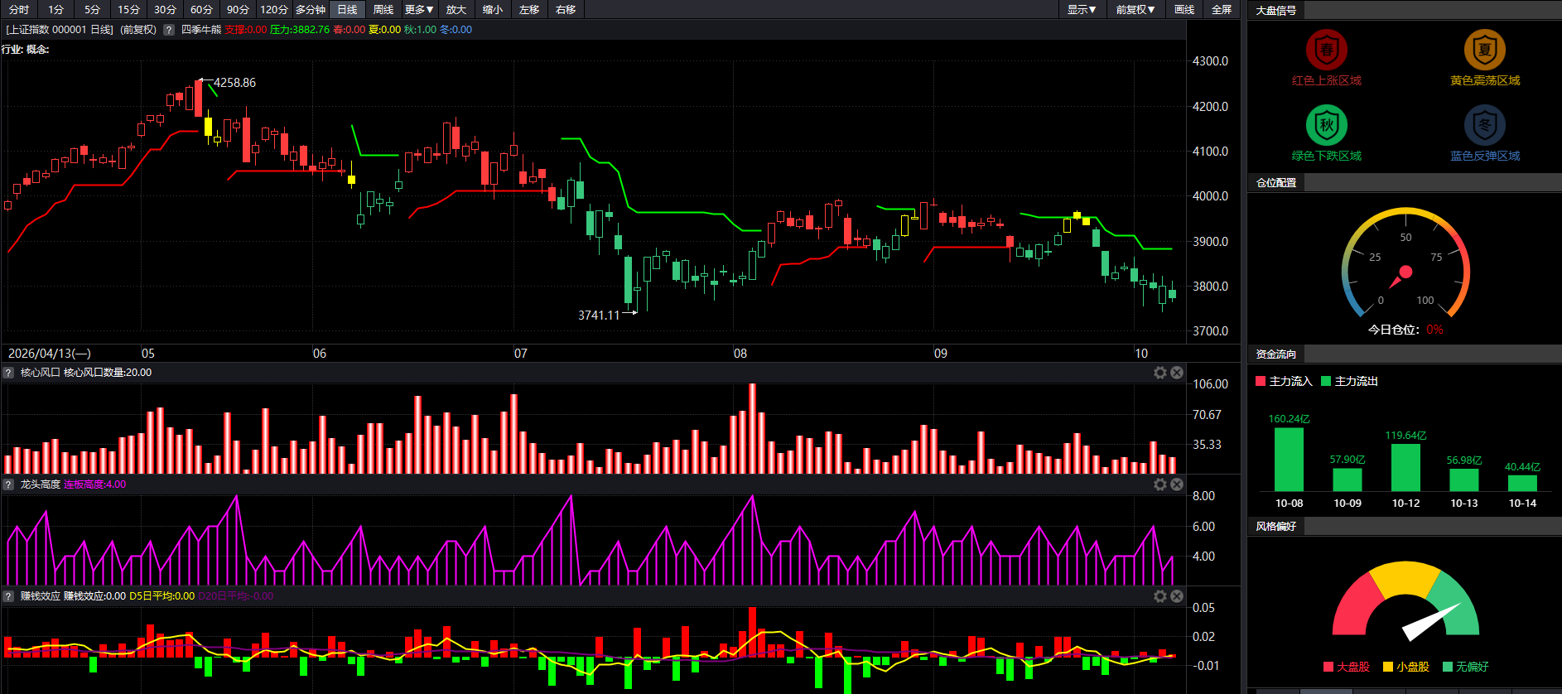Expand the 更多 periods dropdown
Image resolution: width=1562 pixels, height=694 pixels.
(419, 9)
